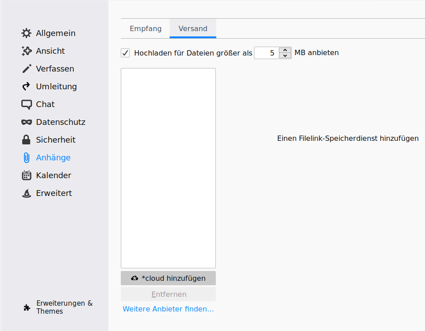Viewport: 425px width, 331px height.
Task: Click the Erweiterungen & Themes puzzle icon
Action: (x=27, y=307)
